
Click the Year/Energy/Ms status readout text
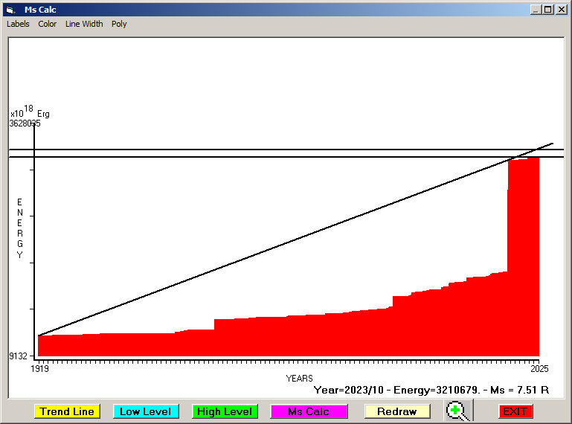coord(431,389)
